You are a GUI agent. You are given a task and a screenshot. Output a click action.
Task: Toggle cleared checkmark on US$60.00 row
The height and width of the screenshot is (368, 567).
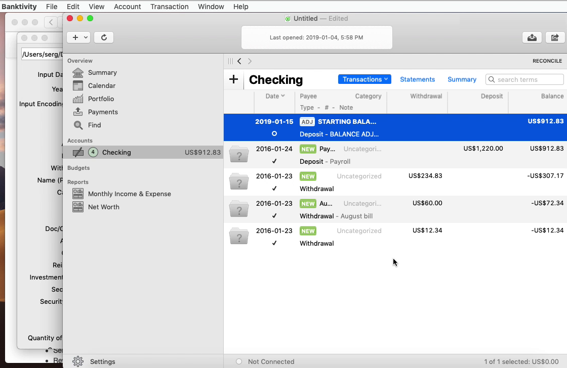[274, 216]
